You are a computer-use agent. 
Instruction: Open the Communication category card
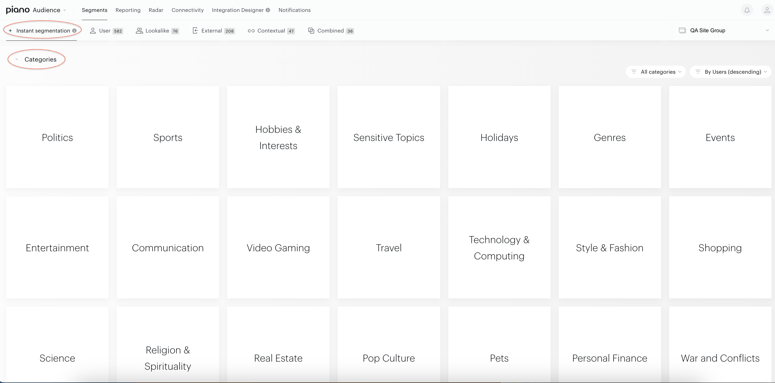click(168, 247)
